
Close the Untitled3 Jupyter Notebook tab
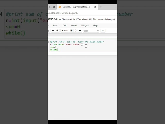tap(95, 7)
